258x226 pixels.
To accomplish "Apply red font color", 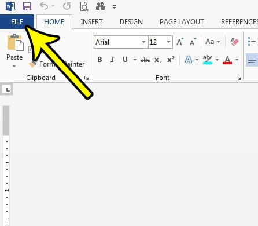I will click(x=227, y=60).
